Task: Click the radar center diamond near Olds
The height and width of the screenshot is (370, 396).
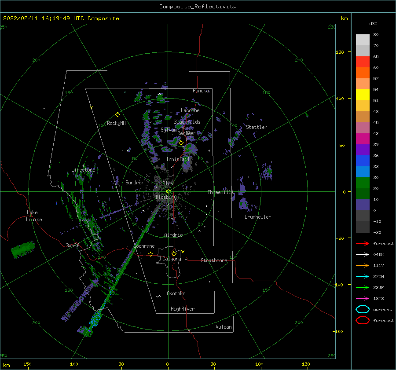Action: pos(168,191)
